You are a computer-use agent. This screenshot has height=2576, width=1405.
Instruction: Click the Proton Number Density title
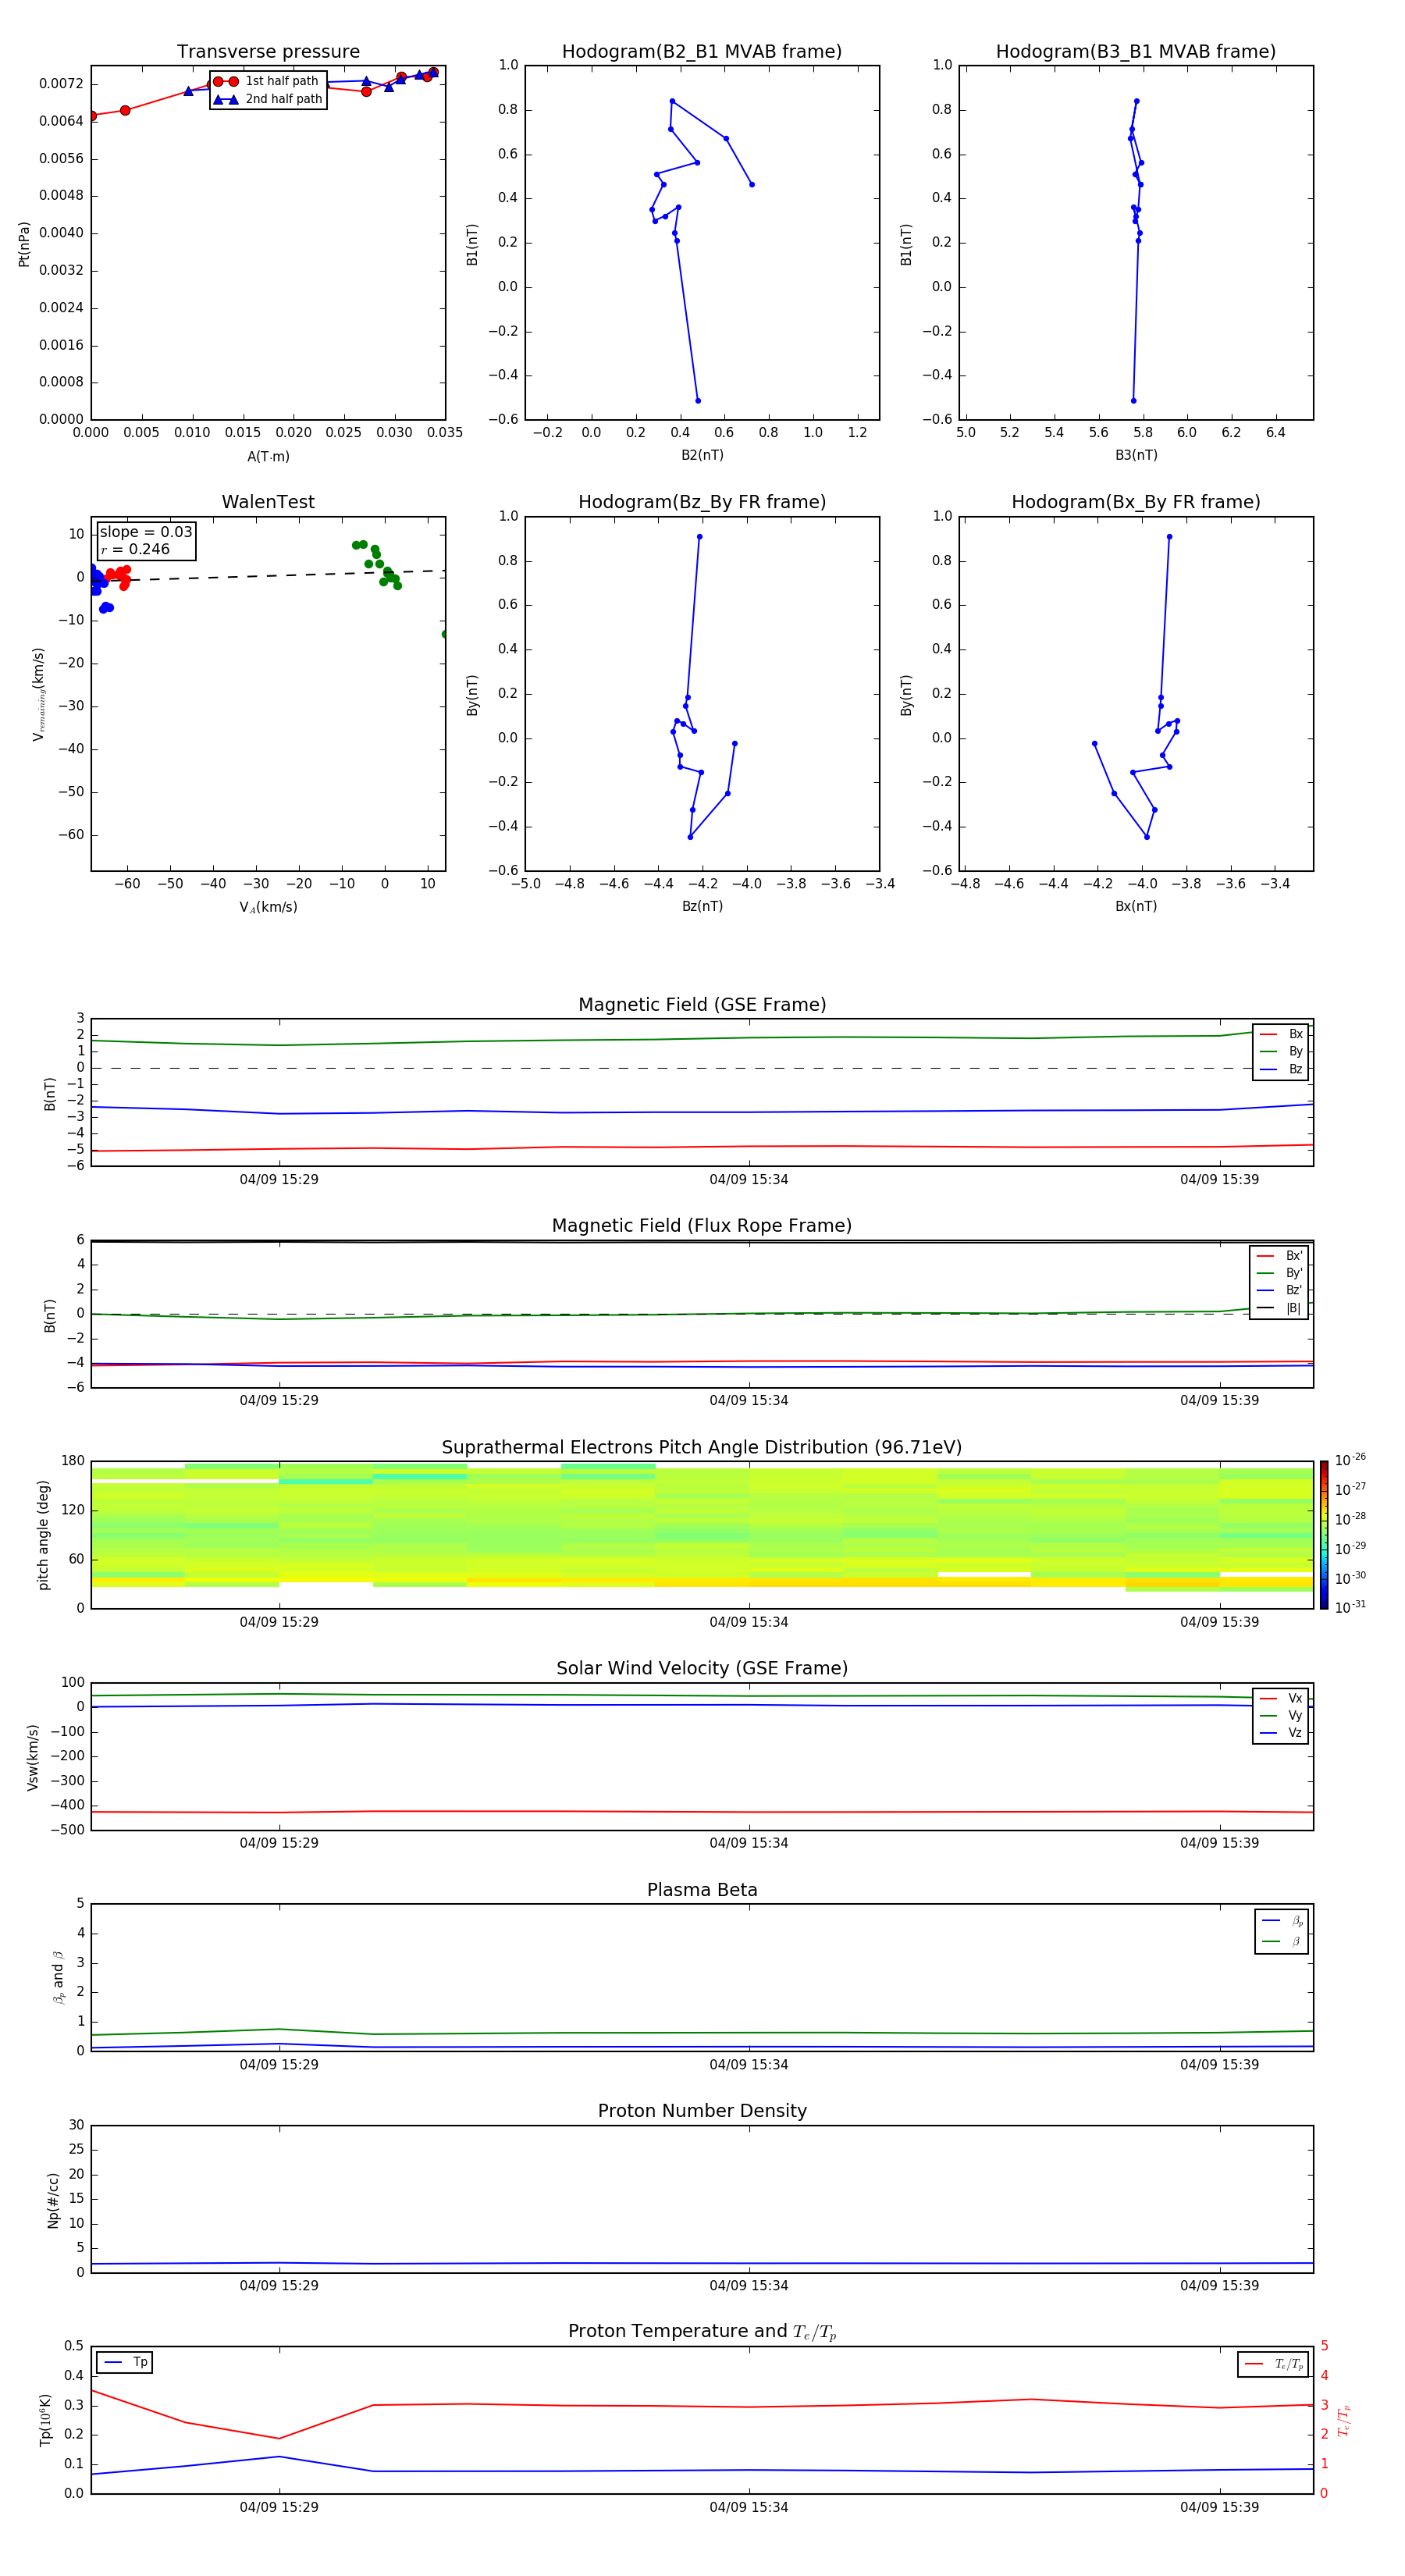(702, 2111)
